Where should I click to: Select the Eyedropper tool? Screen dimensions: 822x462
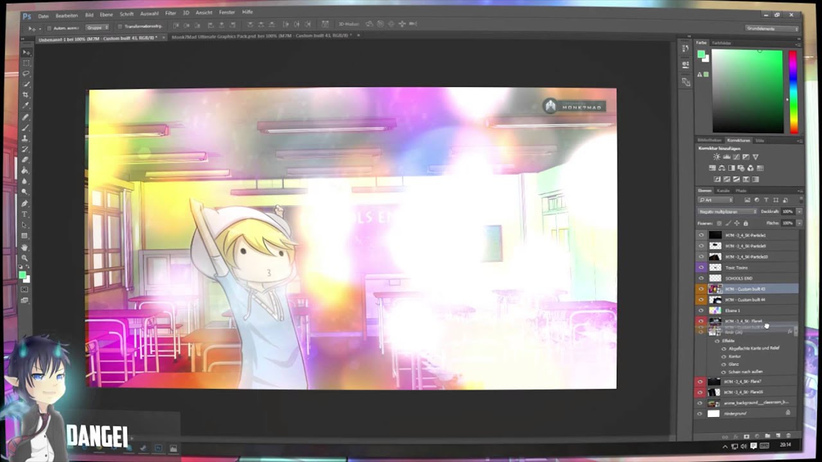click(26, 105)
